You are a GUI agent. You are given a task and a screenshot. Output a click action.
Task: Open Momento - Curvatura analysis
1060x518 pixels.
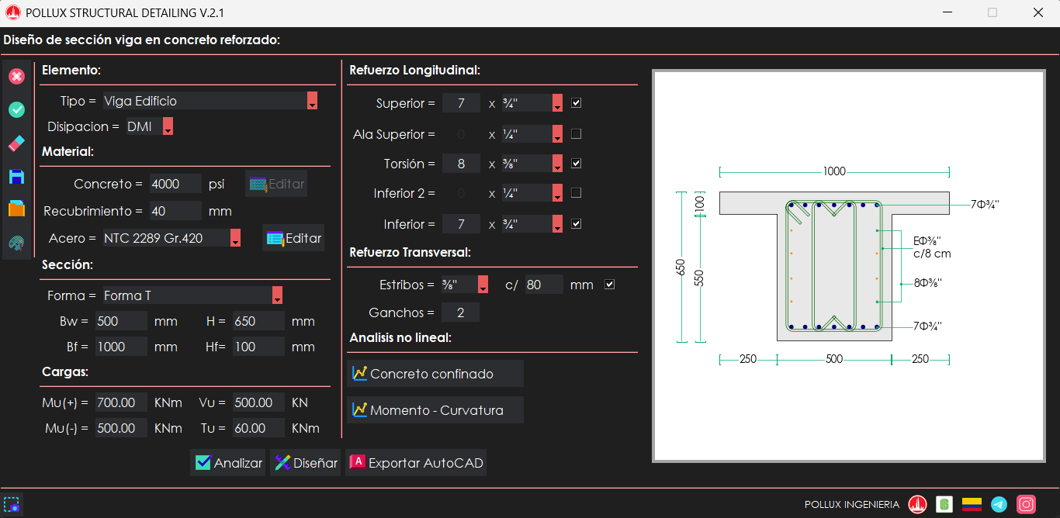pos(435,410)
